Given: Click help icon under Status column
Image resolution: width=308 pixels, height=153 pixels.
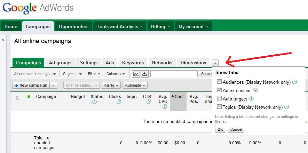Looking at the screenshot, I should click(x=94, y=102).
